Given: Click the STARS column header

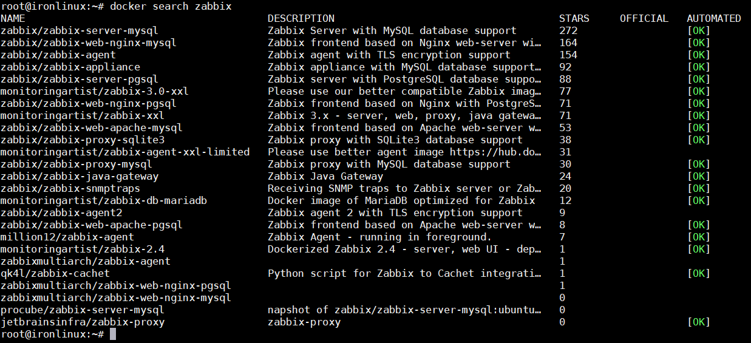Looking at the screenshot, I should pos(574,18).
